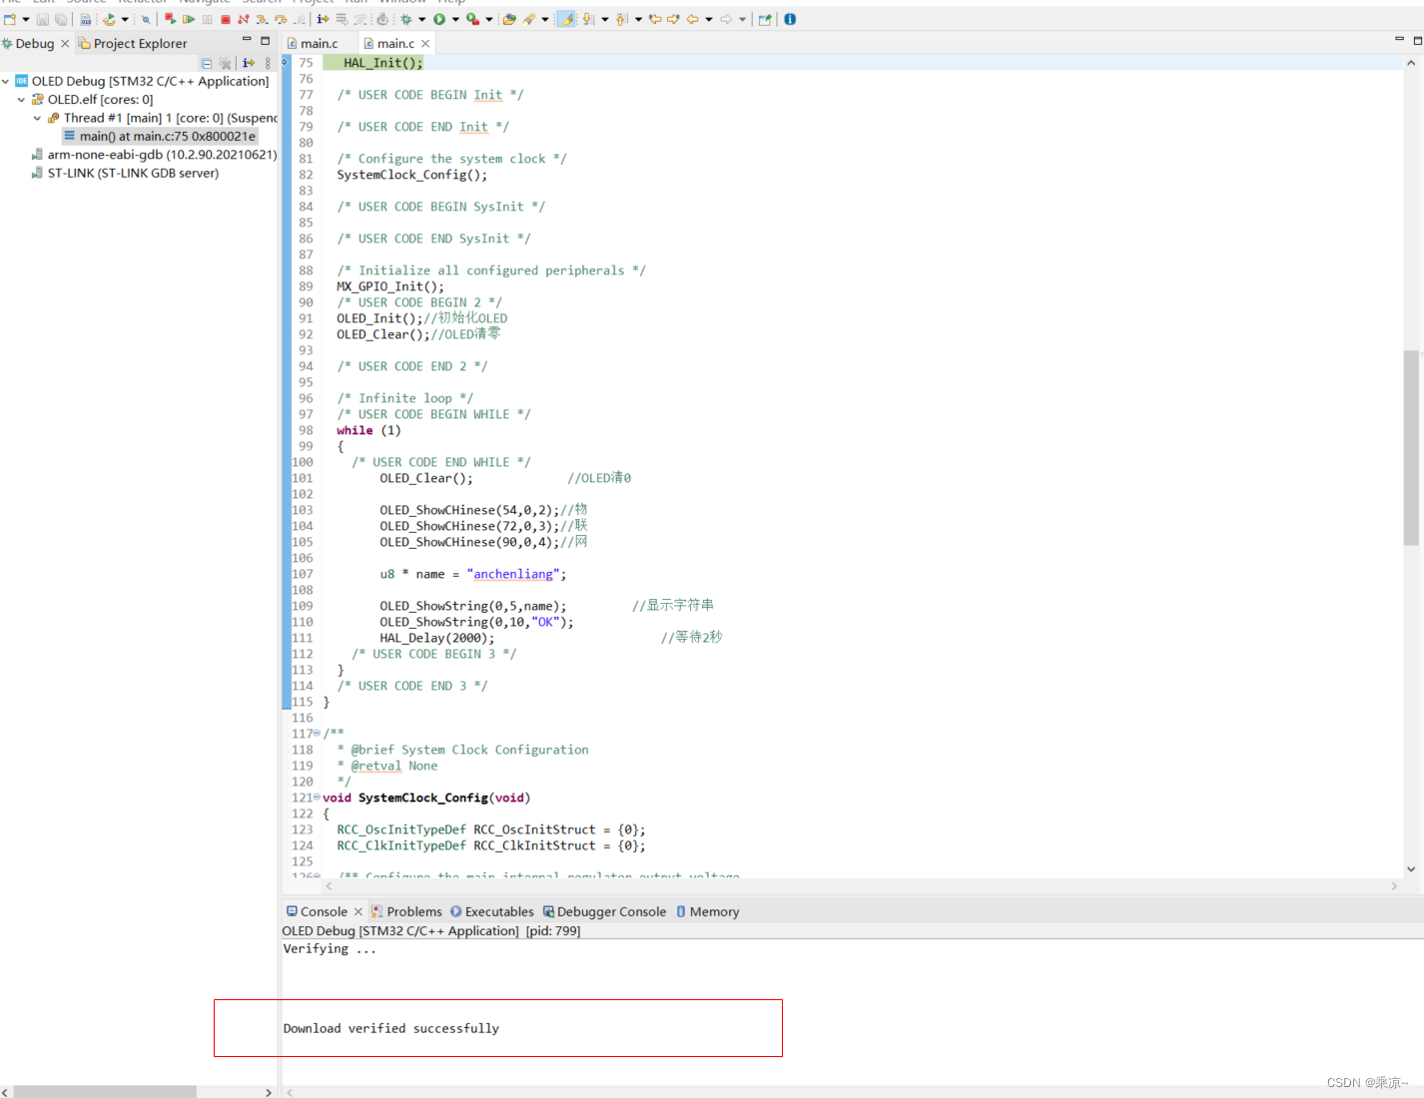Click the editor horizontal scrollbar

click(x=860, y=885)
